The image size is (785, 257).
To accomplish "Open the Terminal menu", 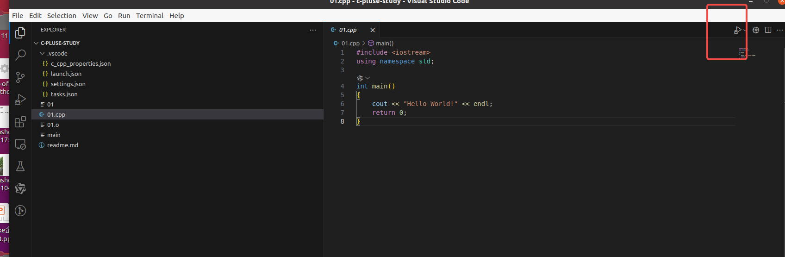I will (x=150, y=16).
